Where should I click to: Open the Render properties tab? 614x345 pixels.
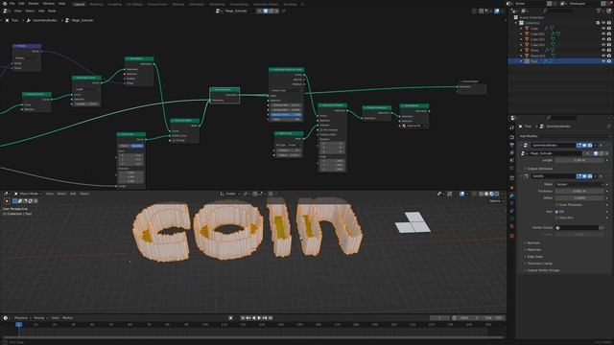tap(511, 137)
